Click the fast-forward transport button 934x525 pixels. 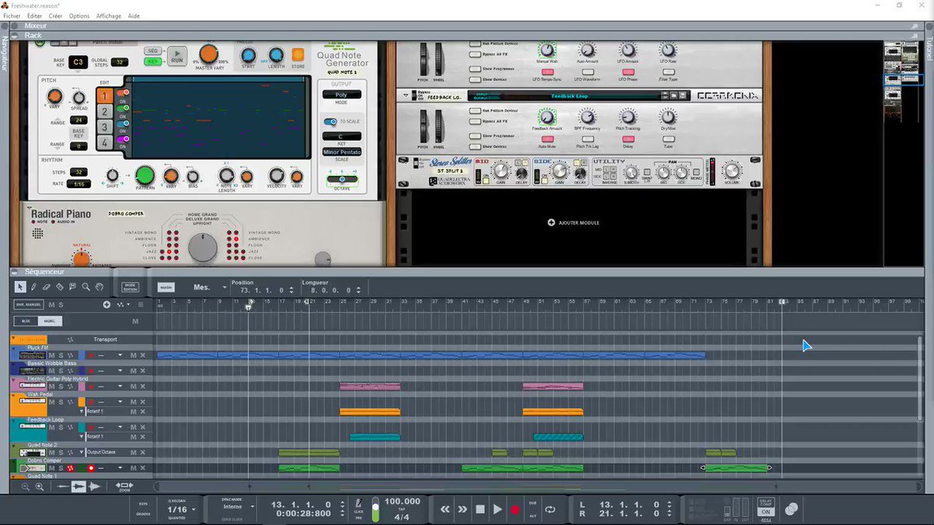[462, 509]
